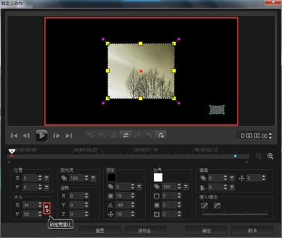Click the move key frame left icon

(x=137, y=135)
